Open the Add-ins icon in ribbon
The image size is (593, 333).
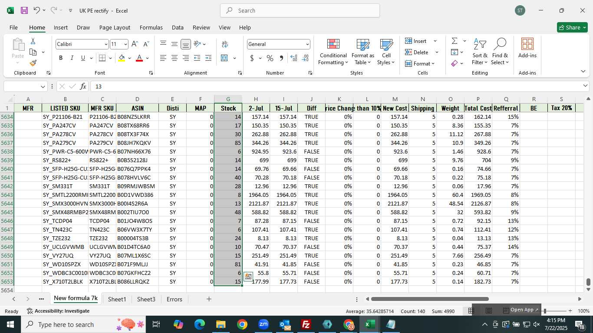(x=527, y=48)
